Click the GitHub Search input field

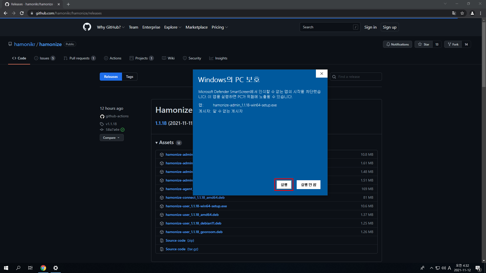pos(330,27)
